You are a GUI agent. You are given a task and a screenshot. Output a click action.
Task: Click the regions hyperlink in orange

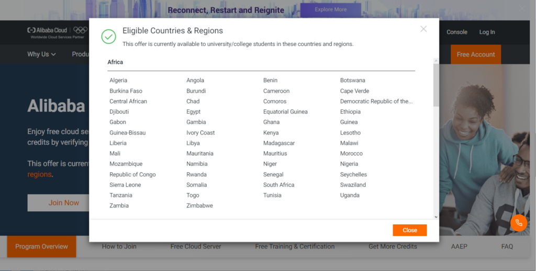click(x=39, y=175)
